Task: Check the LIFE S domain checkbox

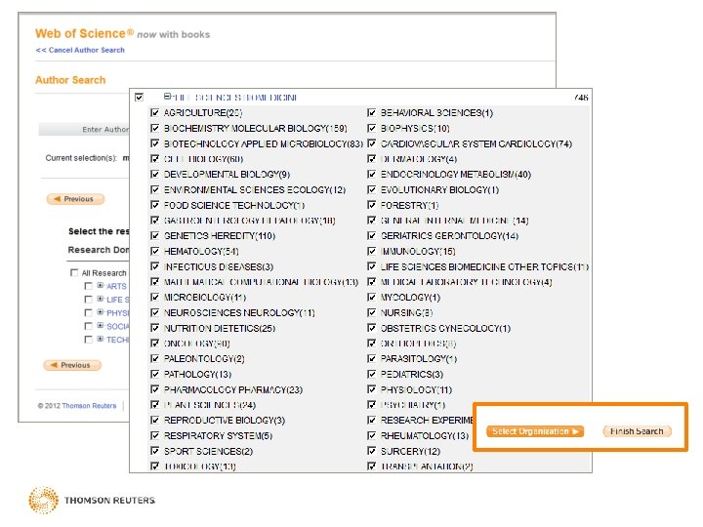Action: click(x=88, y=300)
